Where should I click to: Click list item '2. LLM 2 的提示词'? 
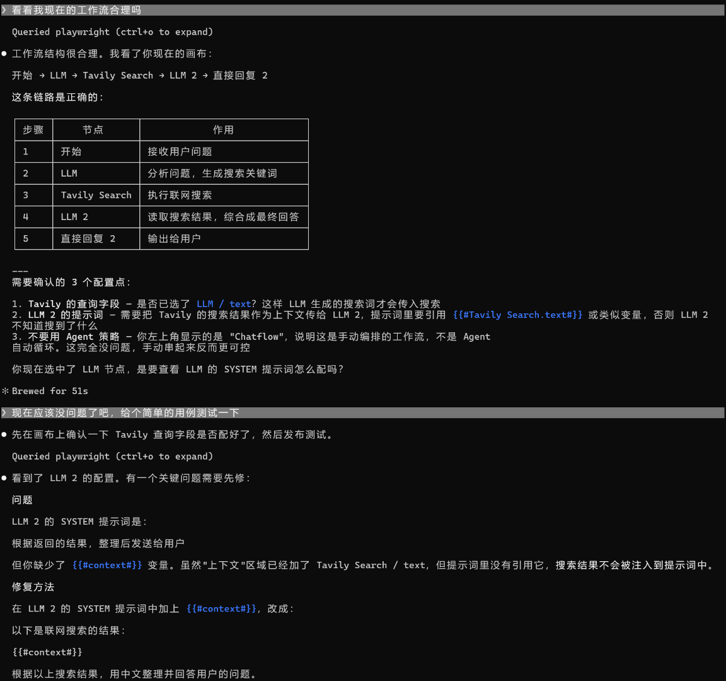pyautogui.click(x=360, y=320)
